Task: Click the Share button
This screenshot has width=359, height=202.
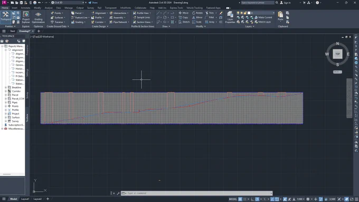Action: [x=93, y=3]
